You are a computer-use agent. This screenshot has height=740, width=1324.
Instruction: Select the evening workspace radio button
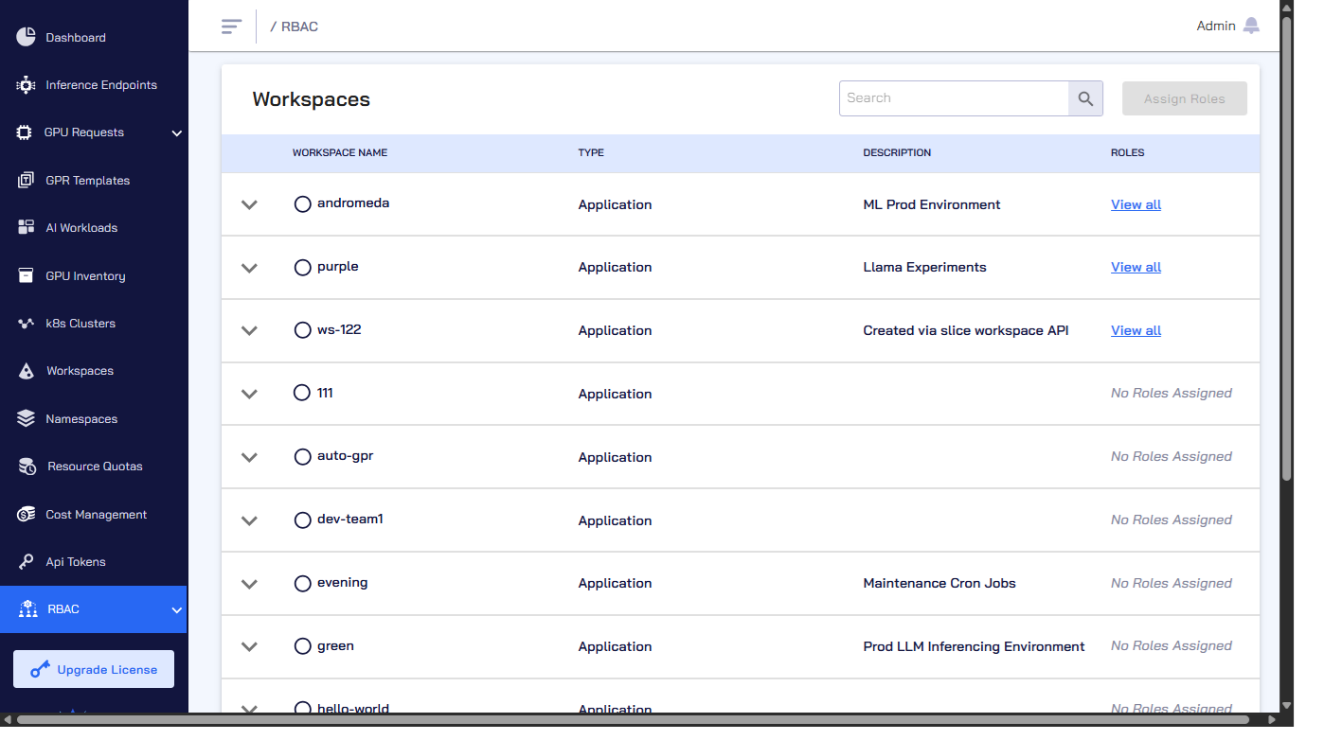pos(303,584)
